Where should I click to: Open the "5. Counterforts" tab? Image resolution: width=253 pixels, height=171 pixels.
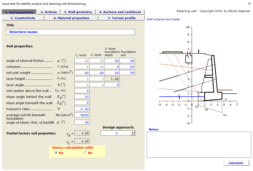click(23, 18)
